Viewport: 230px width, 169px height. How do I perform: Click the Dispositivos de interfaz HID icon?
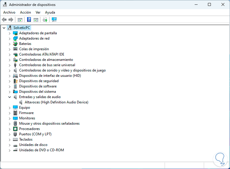pos(15,76)
